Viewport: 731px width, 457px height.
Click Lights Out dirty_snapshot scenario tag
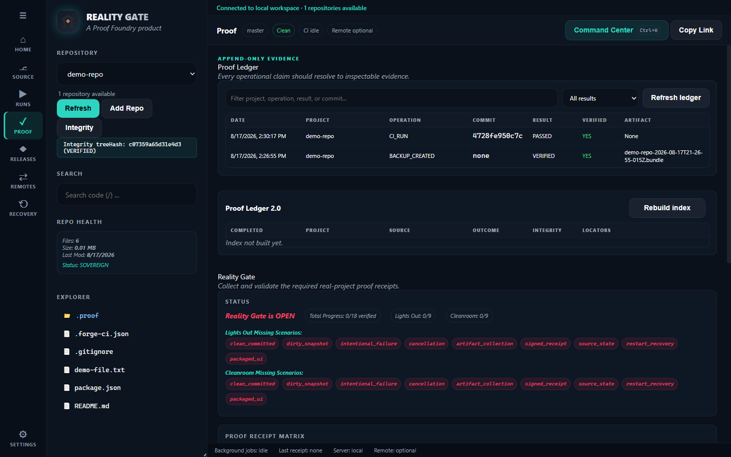click(x=307, y=344)
